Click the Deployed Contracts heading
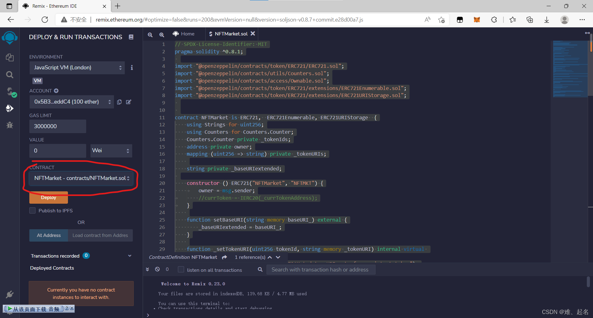Screen dimensions: 593x318 52,268
